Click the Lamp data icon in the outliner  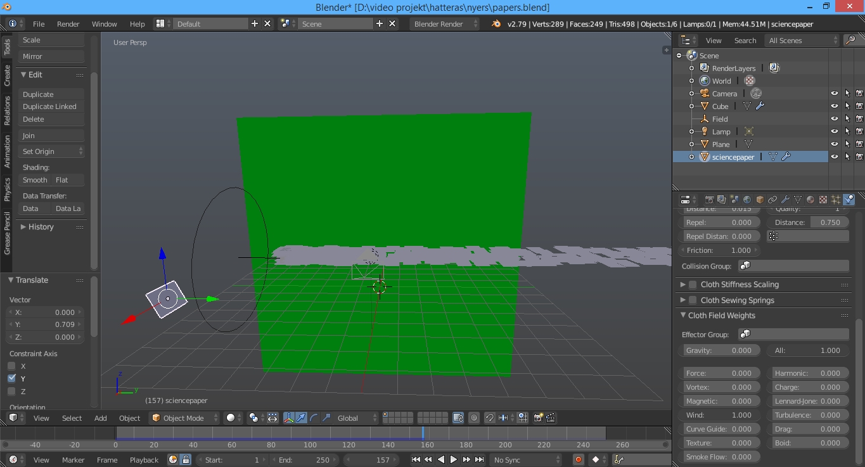click(748, 131)
